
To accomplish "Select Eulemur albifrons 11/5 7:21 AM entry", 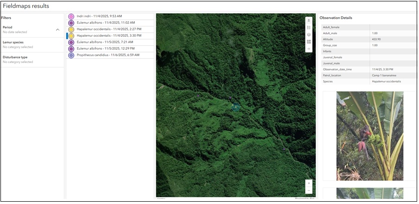I will pyautogui.click(x=105, y=42).
